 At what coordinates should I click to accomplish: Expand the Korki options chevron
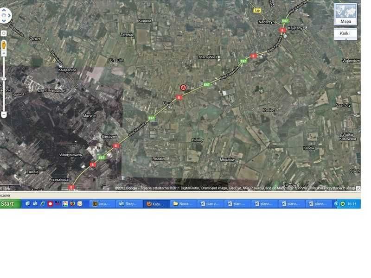[346, 39]
